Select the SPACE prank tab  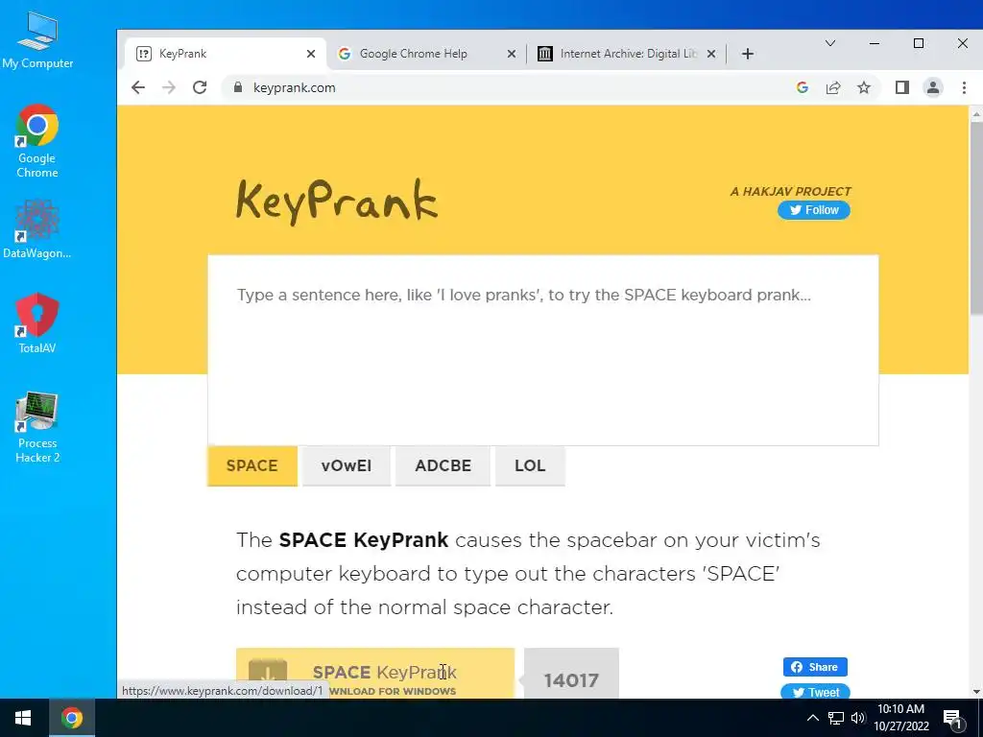coord(252,465)
